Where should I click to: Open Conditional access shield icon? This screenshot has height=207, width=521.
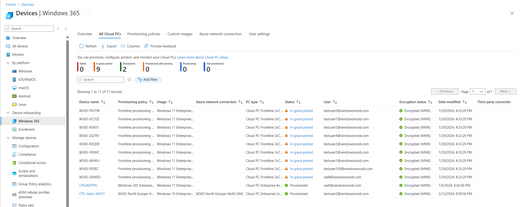15,163
